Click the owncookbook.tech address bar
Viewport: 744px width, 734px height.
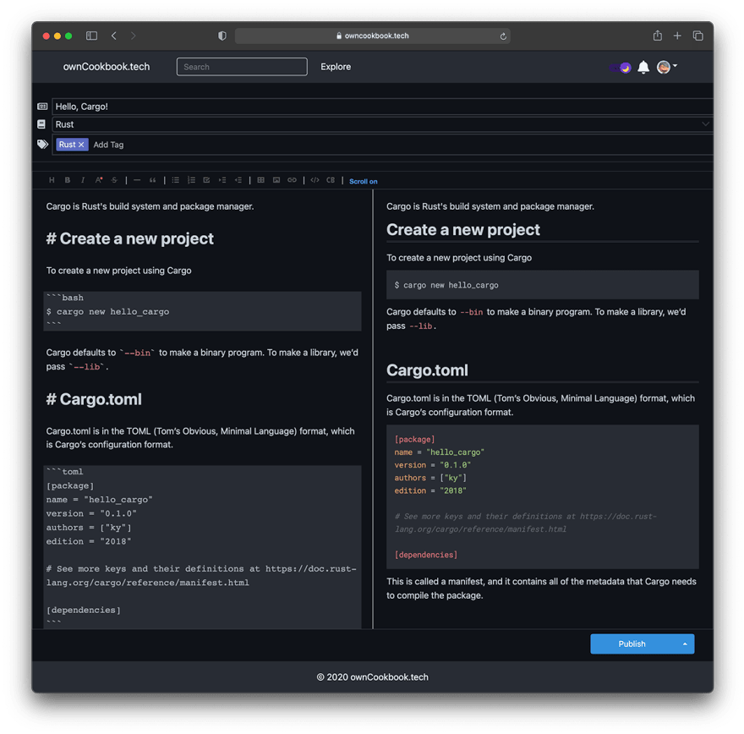[373, 36]
